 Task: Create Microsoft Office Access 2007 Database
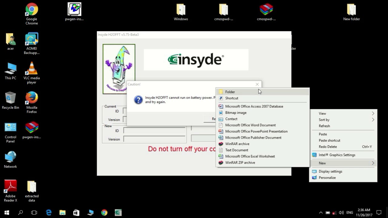pyautogui.click(x=263, y=106)
